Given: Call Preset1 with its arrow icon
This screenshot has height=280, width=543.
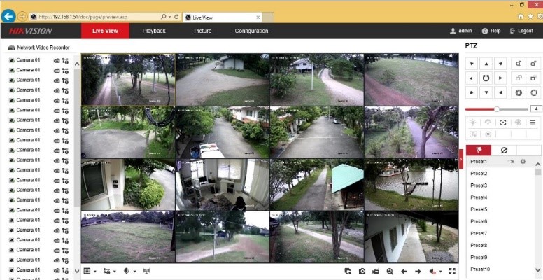Looking at the screenshot, I should click(511, 162).
